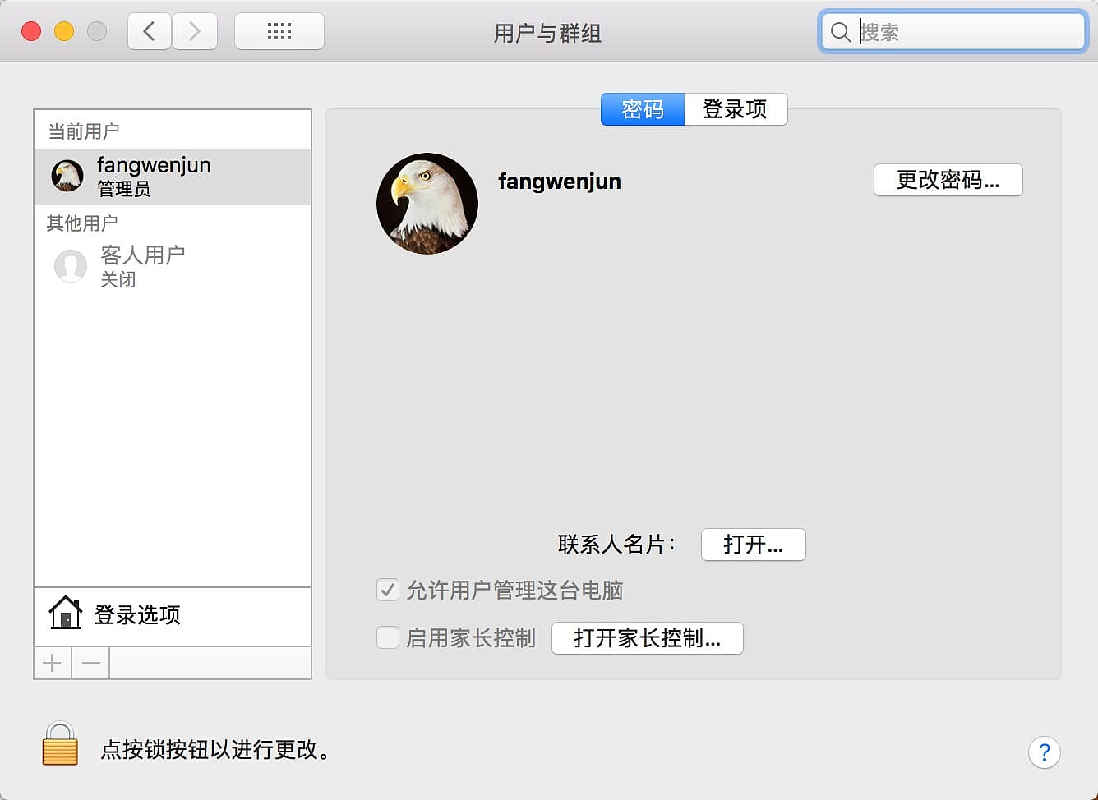Click the house icon for login options
Image resolution: width=1098 pixels, height=800 pixels.
65,614
